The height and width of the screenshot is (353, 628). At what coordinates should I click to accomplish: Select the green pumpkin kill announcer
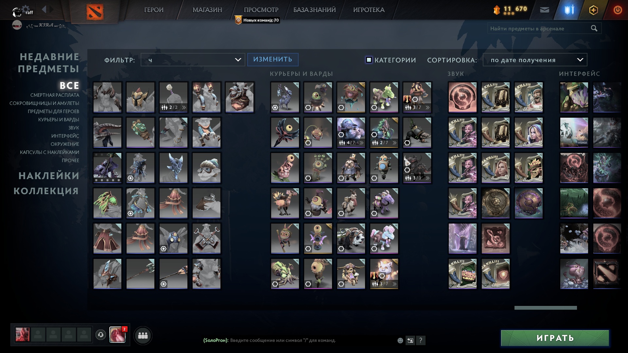click(x=462, y=274)
